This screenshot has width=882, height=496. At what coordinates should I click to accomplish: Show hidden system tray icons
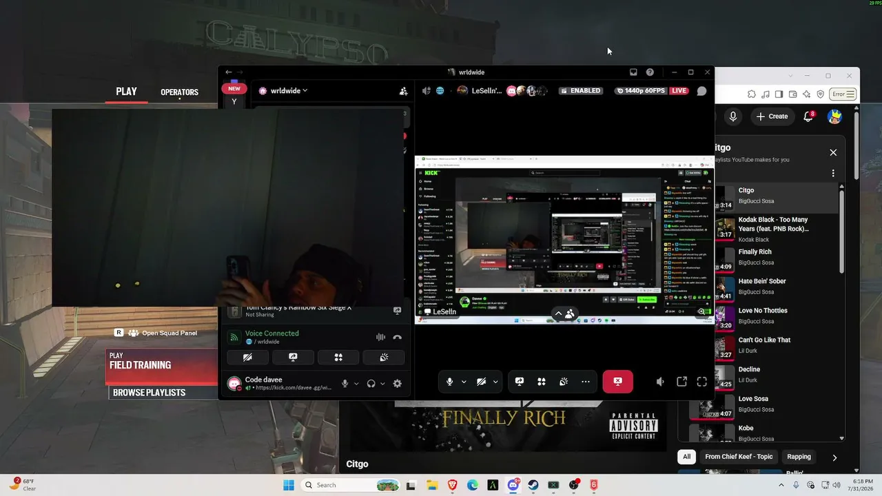coord(781,485)
